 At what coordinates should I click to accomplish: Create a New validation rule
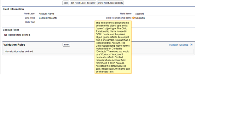click(66, 45)
